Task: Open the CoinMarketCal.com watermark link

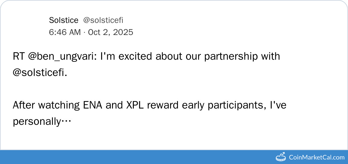Action: coord(316,157)
